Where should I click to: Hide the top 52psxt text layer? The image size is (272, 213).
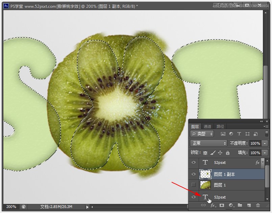tap(193, 163)
